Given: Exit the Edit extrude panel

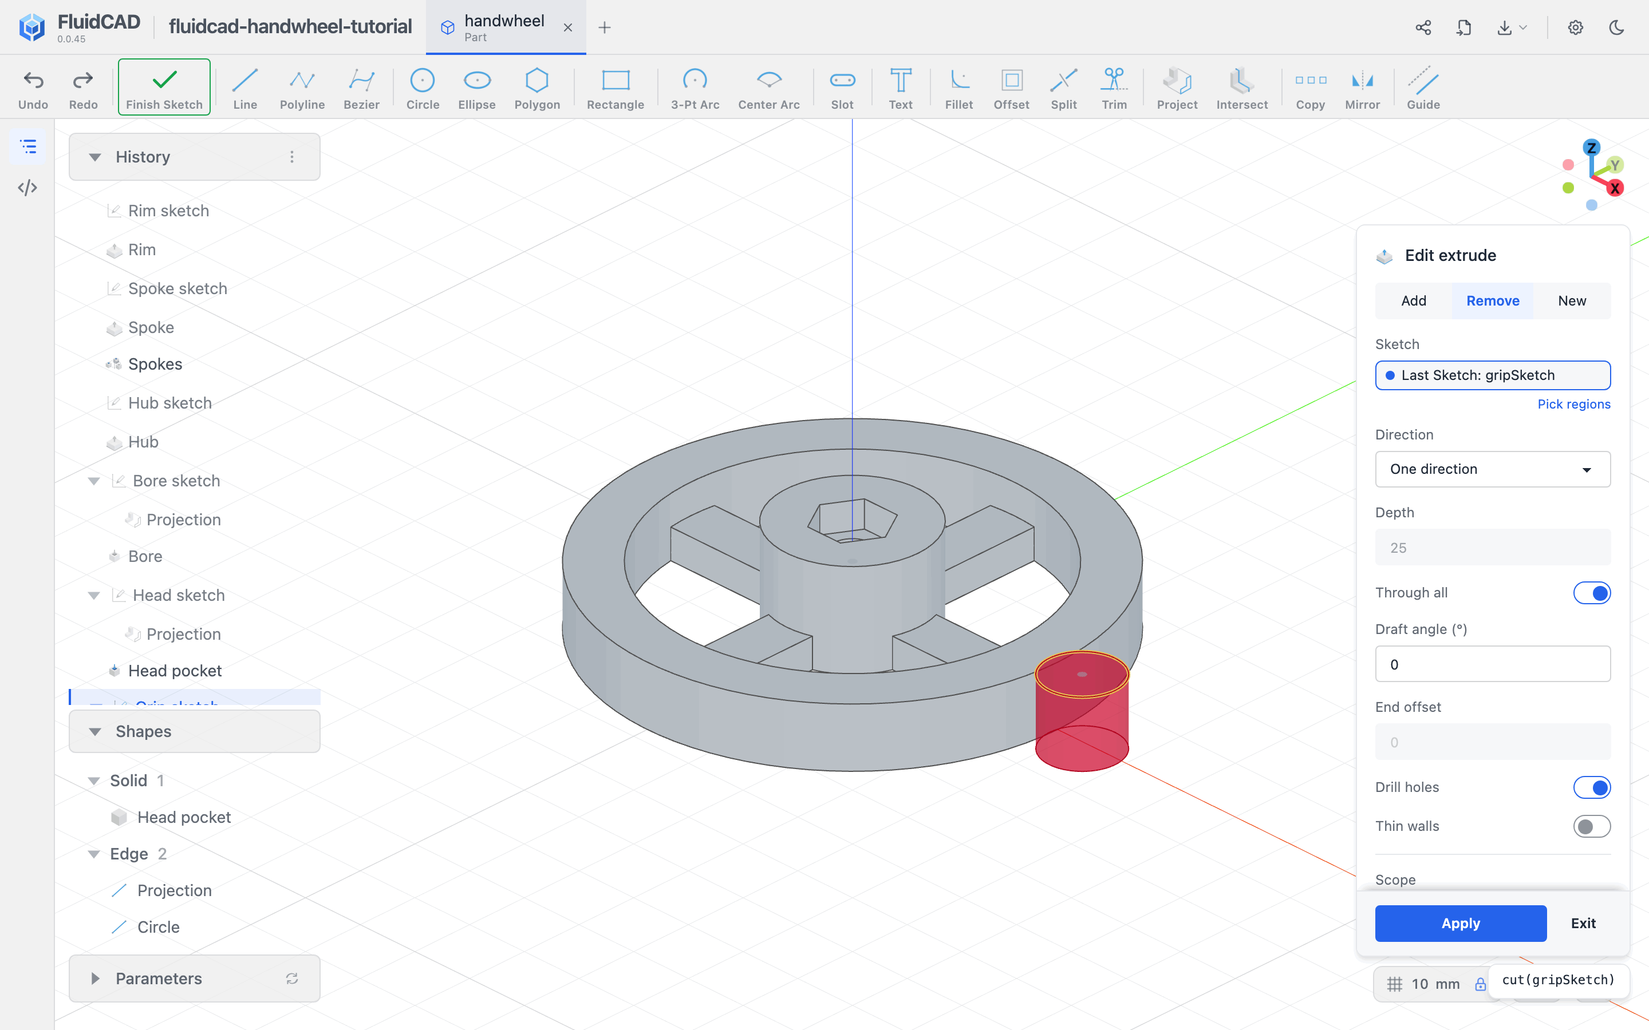Looking at the screenshot, I should click(x=1583, y=923).
